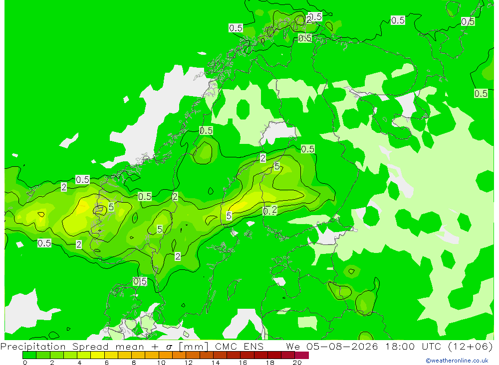This screenshot has width=499, height=365.
Task: Click the sigma symbol in the title
Action: click(x=169, y=347)
